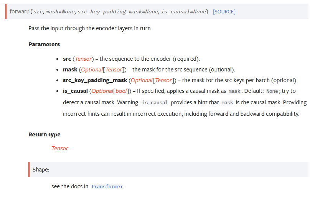The width and height of the screenshot is (315, 199).
Task: Click the bold is_causal parameter name
Action: point(75,91)
